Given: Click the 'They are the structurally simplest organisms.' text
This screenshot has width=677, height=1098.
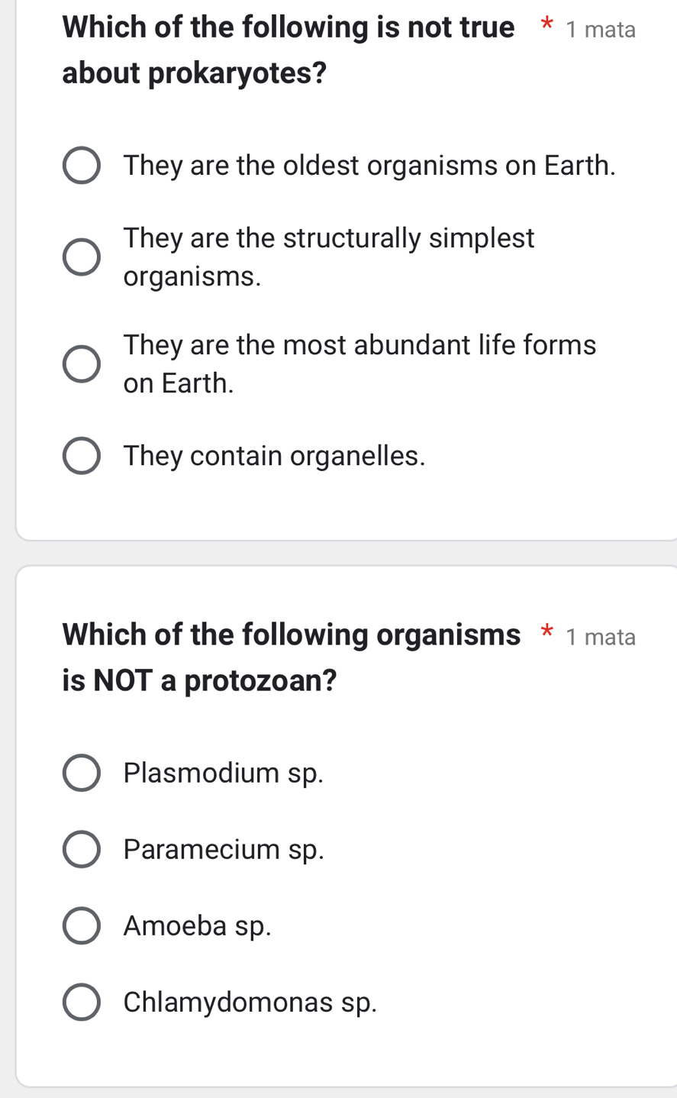Looking at the screenshot, I should [x=328, y=257].
